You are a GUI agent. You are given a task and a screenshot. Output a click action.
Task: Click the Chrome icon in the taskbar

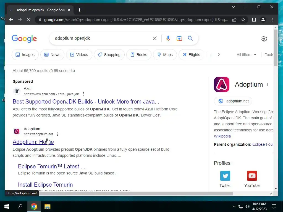(34, 206)
